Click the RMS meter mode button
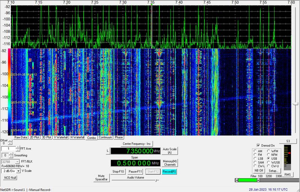 point(287,175)
